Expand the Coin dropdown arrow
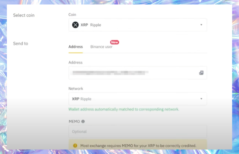Viewport: 239px width, 154px height. click(201, 25)
